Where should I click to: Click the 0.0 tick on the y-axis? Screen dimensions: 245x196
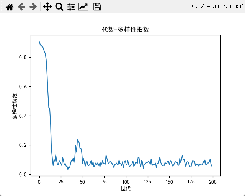[x=23, y=174]
